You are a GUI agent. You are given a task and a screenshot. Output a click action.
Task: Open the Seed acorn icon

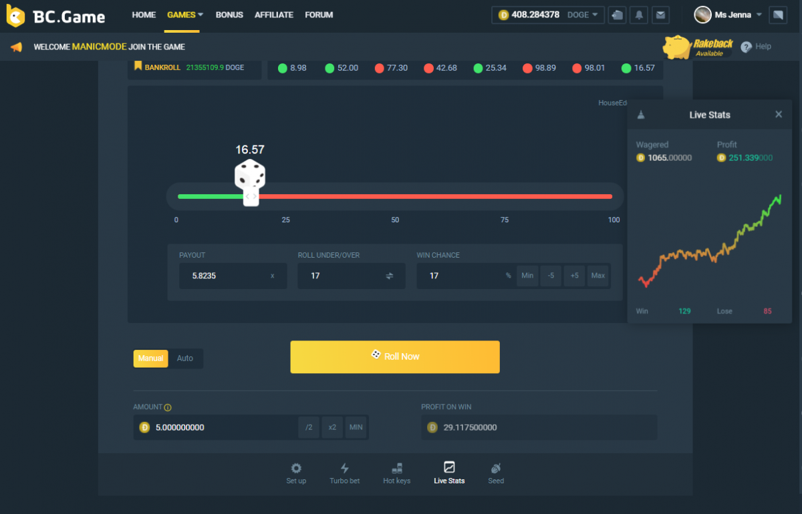point(496,473)
